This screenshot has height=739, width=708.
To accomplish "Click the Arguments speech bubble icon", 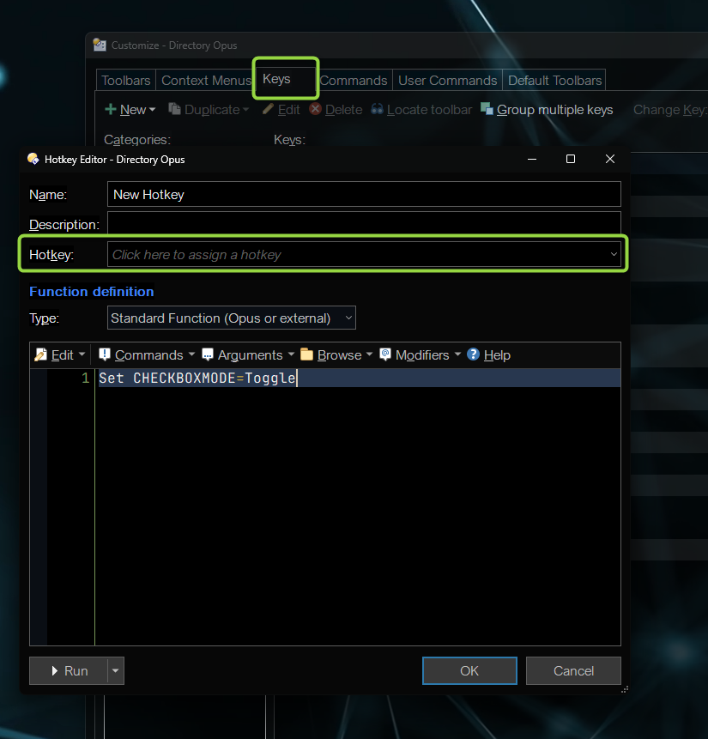I will click(x=208, y=354).
